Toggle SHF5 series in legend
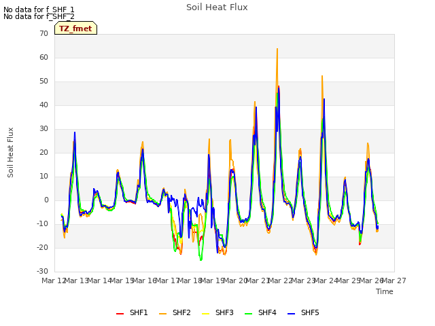Screen dimensions: 435x326 (x=303, y=312)
